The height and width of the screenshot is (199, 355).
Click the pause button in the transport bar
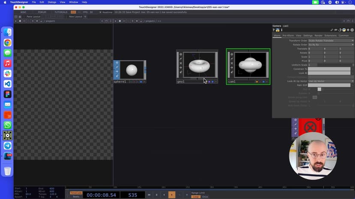(156, 195)
